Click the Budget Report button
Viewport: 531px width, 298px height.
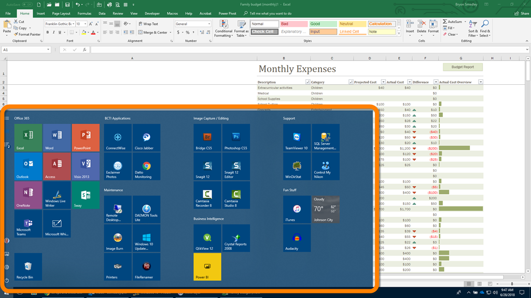pos(463,67)
